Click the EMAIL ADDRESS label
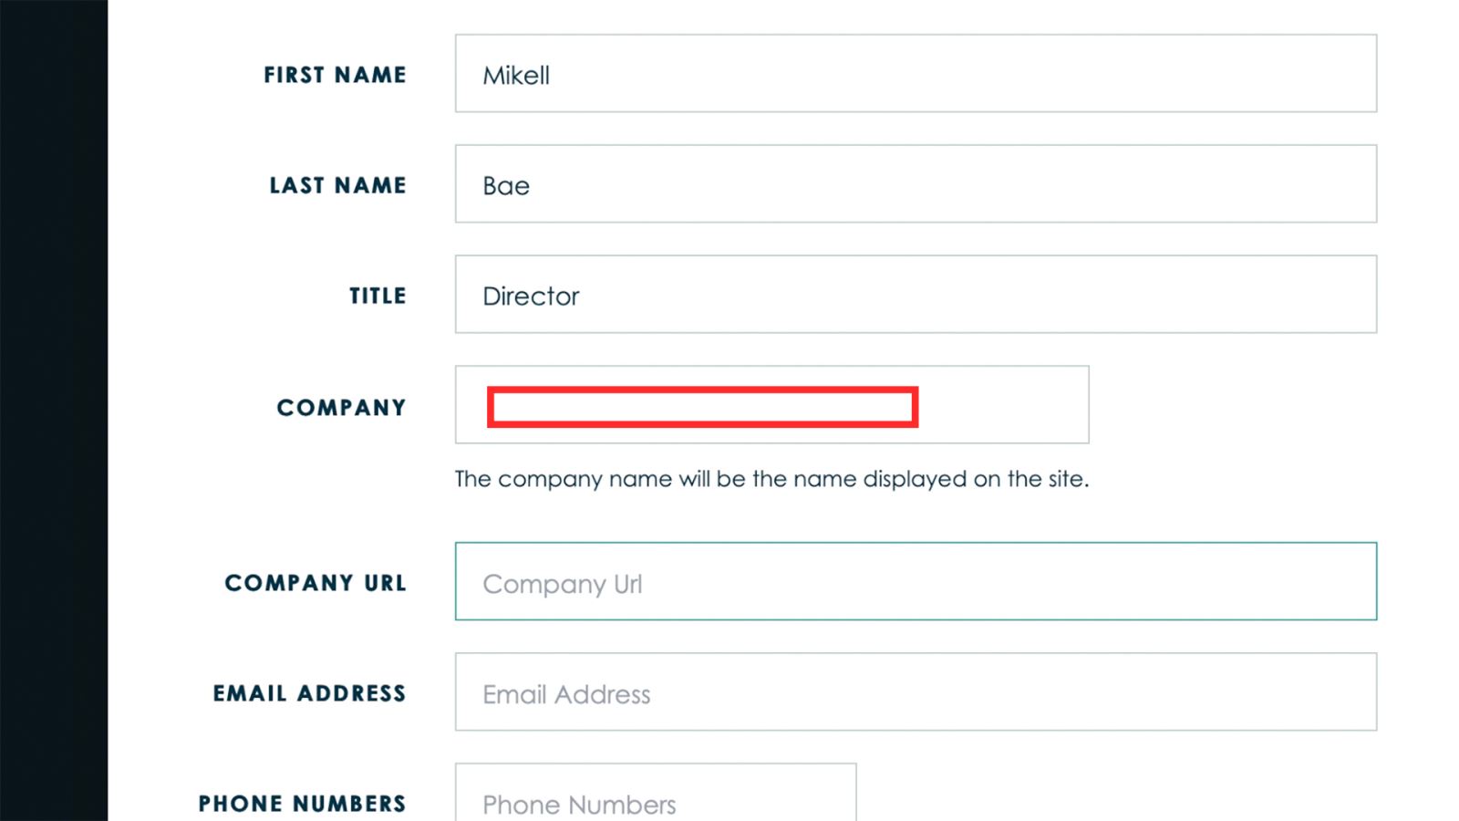Viewport: 1459px width, 821px height. point(309,693)
